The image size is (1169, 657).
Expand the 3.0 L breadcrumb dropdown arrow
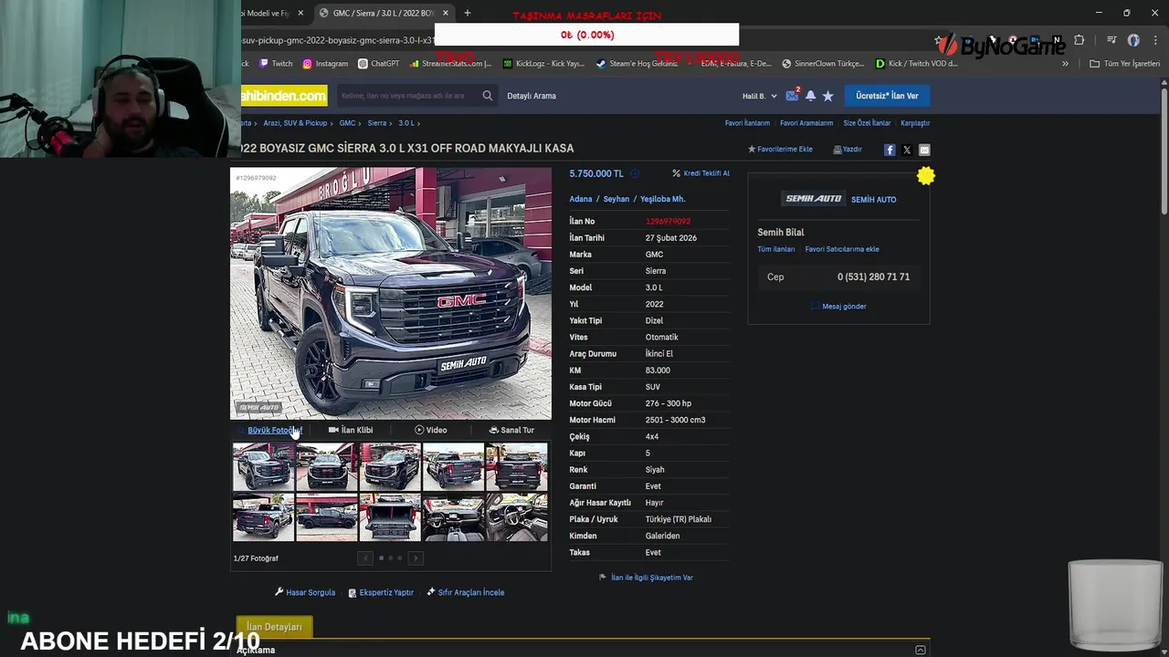point(418,123)
